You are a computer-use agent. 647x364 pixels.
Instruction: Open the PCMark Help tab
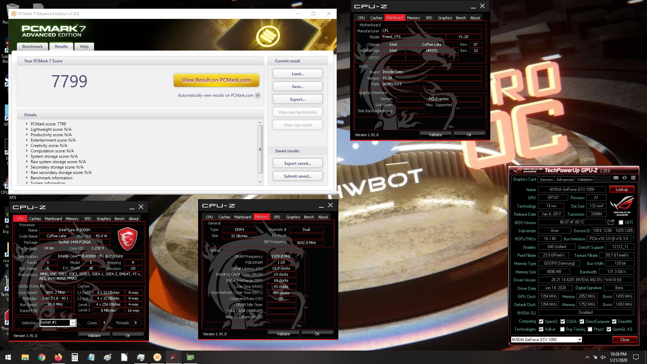tap(84, 47)
